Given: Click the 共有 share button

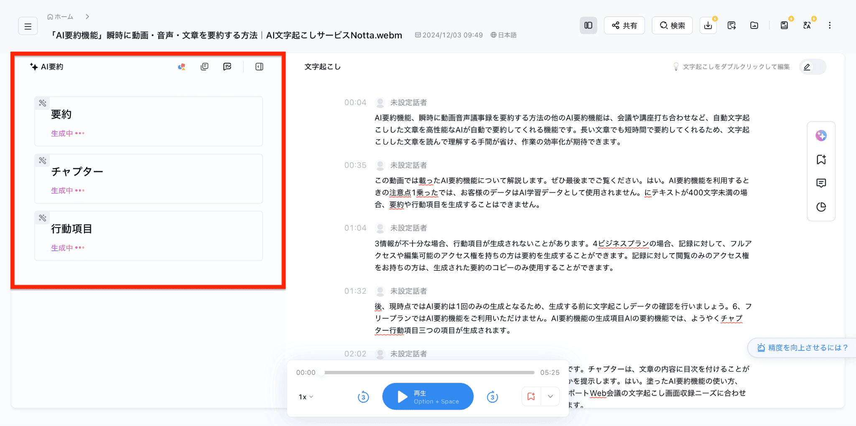Looking at the screenshot, I should 624,25.
